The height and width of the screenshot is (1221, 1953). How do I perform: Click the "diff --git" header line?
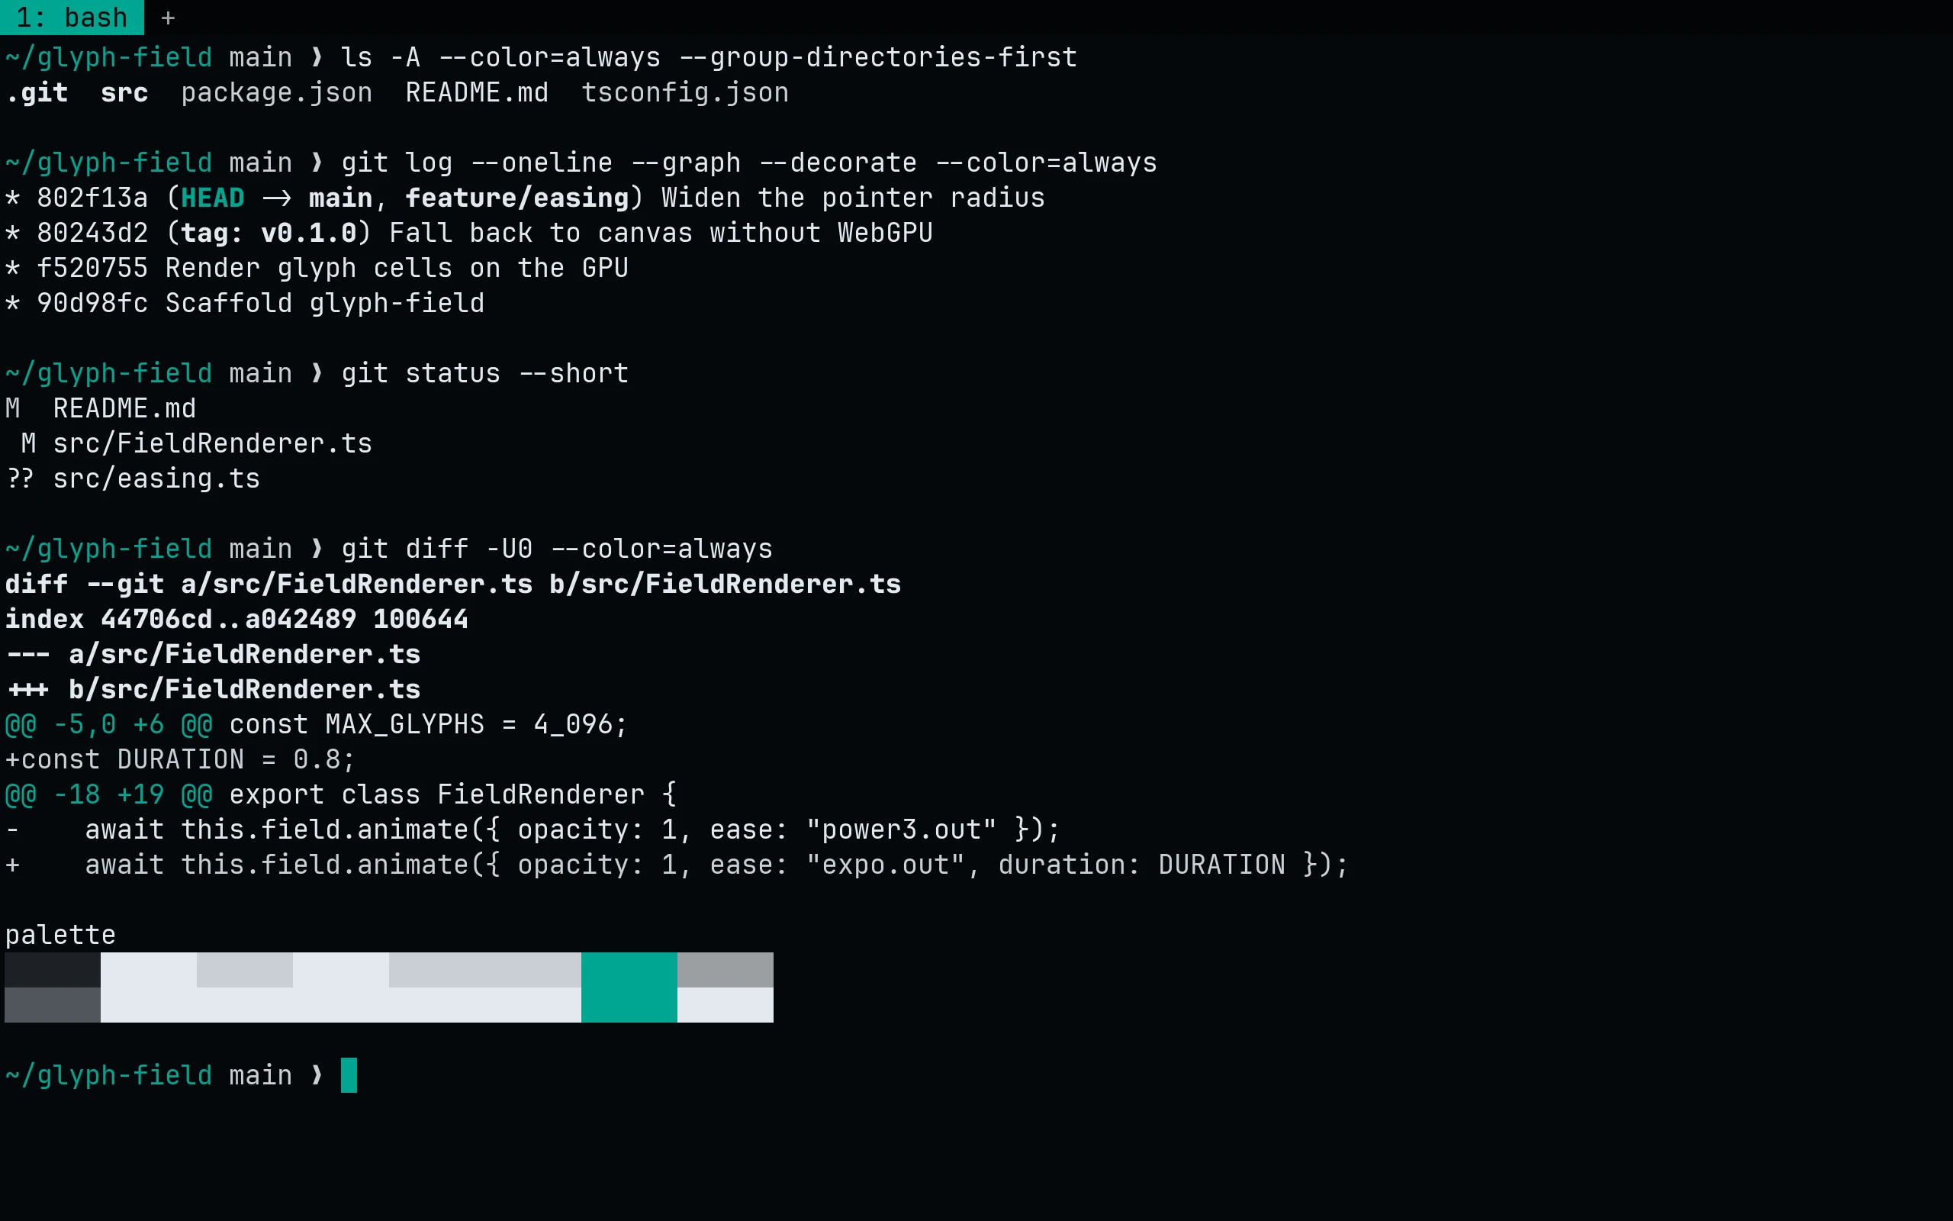[x=452, y=584]
